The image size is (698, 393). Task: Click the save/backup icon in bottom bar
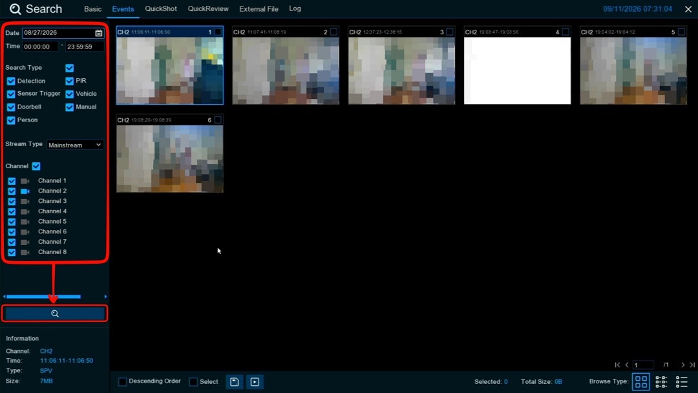tap(235, 382)
